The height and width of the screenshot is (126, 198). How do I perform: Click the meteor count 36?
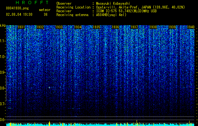point(46,14)
